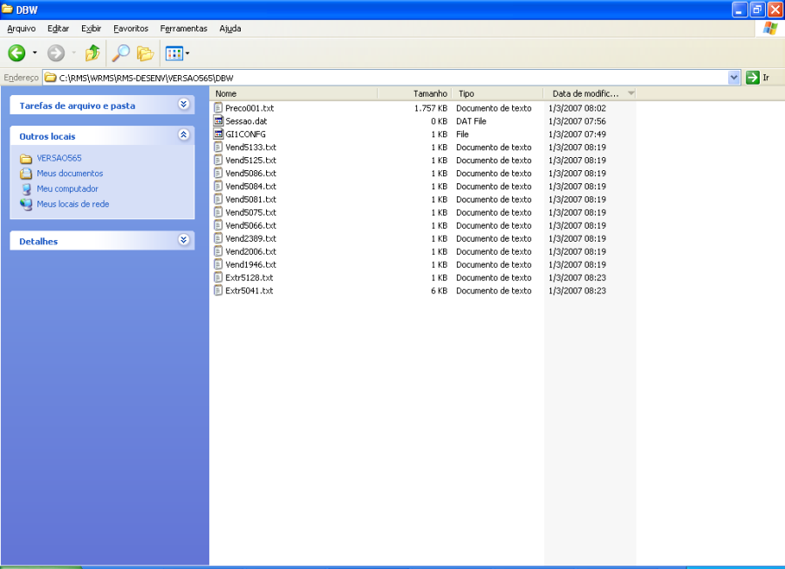Image resolution: width=785 pixels, height=569 pixels.
Task: Select file name Preco001.txt
Action: pyautogui.click(x=249, y=108)
